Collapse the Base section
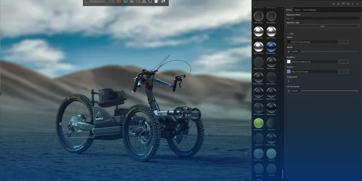This screenshot has width=362, height=181. pos(288,34)
